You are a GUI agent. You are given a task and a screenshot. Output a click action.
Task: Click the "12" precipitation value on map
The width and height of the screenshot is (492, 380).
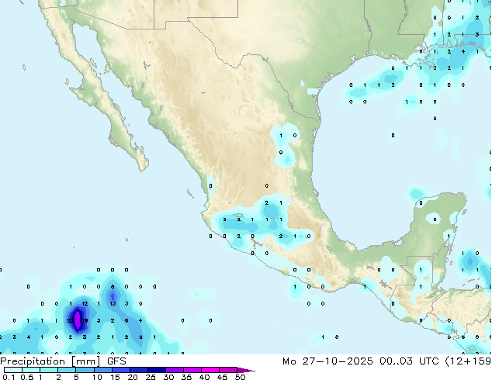pos(85,303)
